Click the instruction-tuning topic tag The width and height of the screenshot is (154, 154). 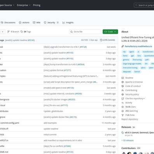[x=130, y=68]
